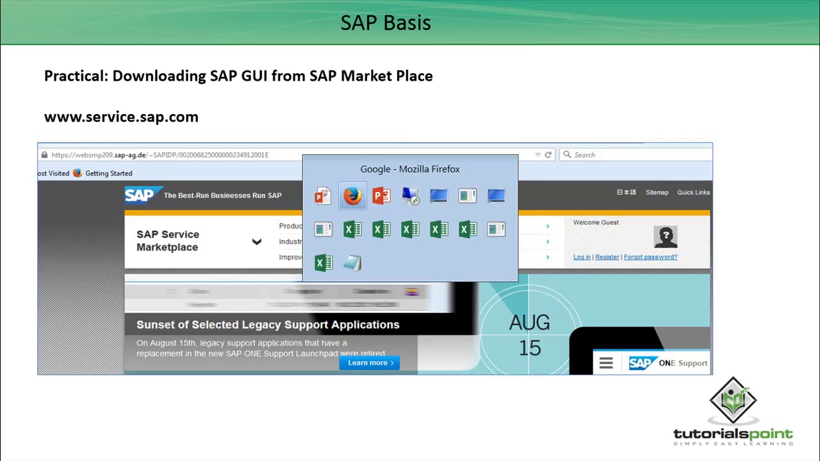Open the Sitemap link

click(657, 192)
